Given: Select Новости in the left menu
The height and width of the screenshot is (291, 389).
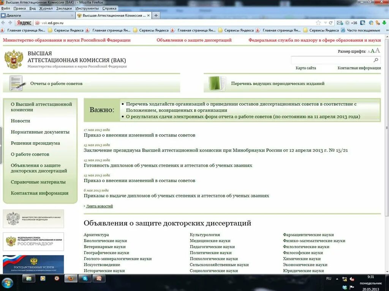Looking at the screenshot, I should pyautogui.click(x=21, y=121).
